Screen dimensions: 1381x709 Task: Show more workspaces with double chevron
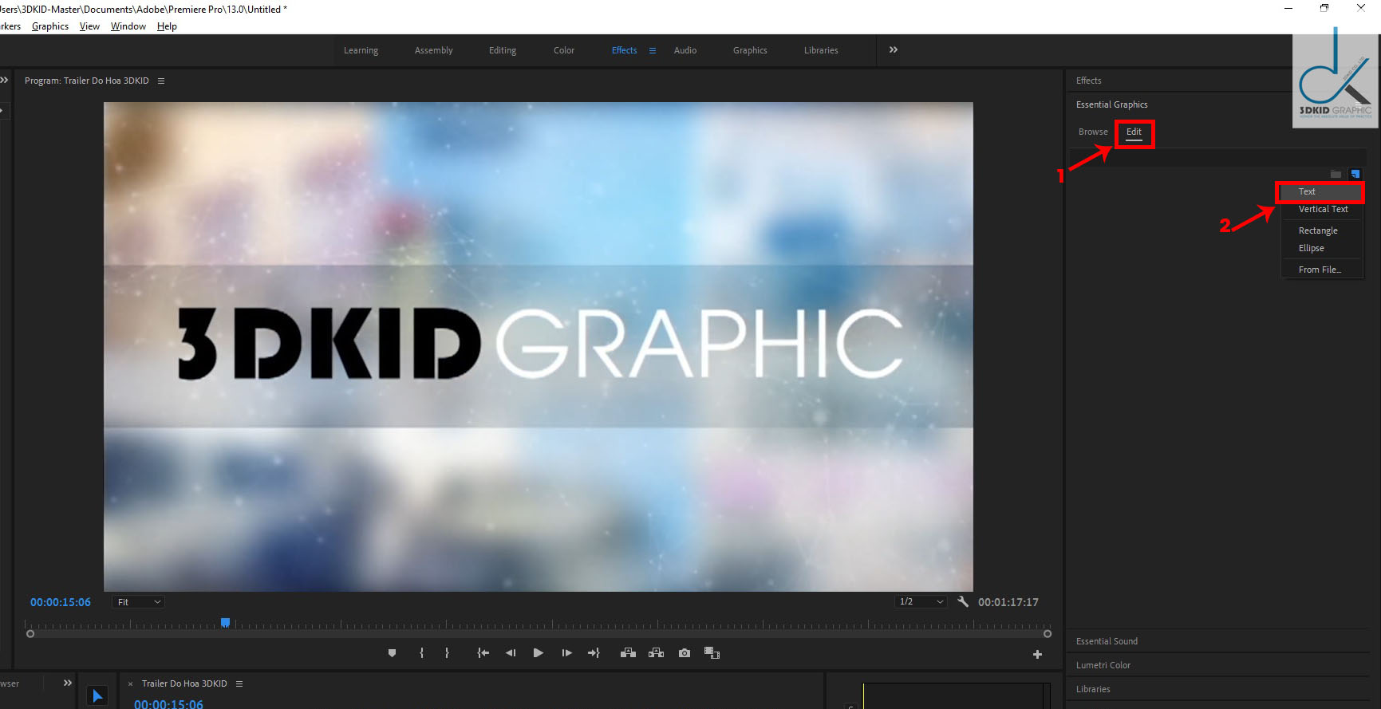tap(894, 49)
